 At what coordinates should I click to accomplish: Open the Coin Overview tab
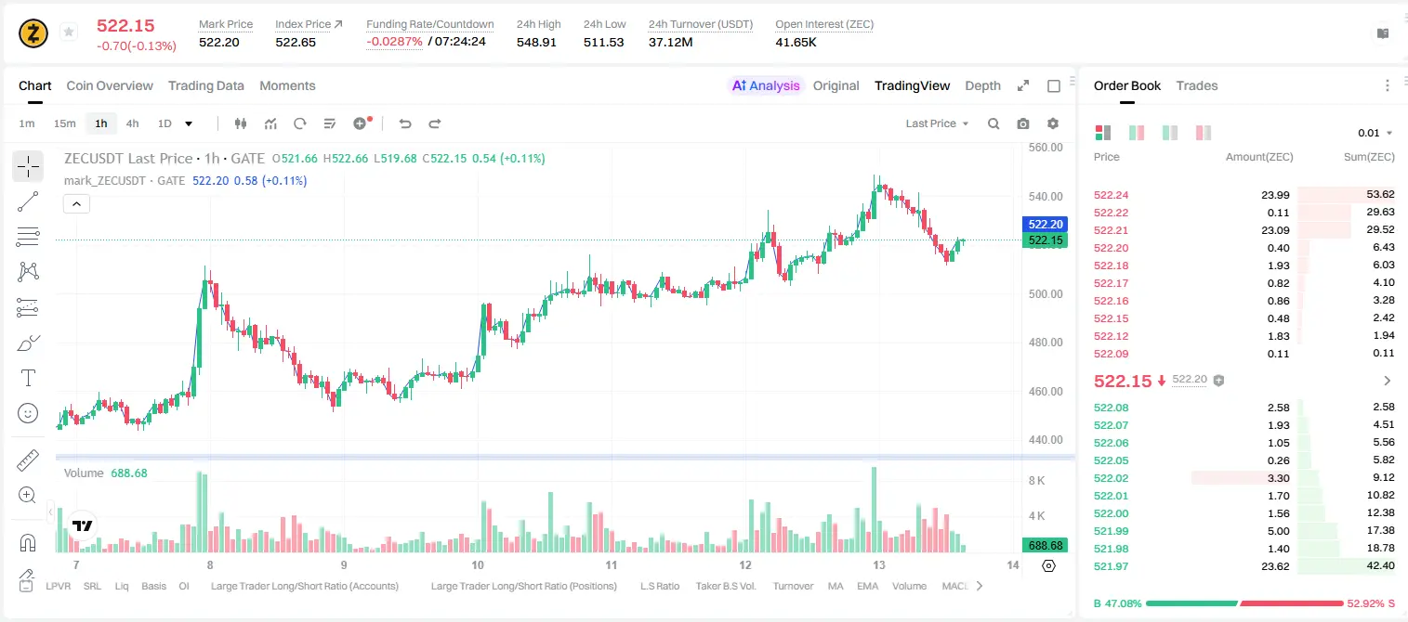click(x=110, y=85)
